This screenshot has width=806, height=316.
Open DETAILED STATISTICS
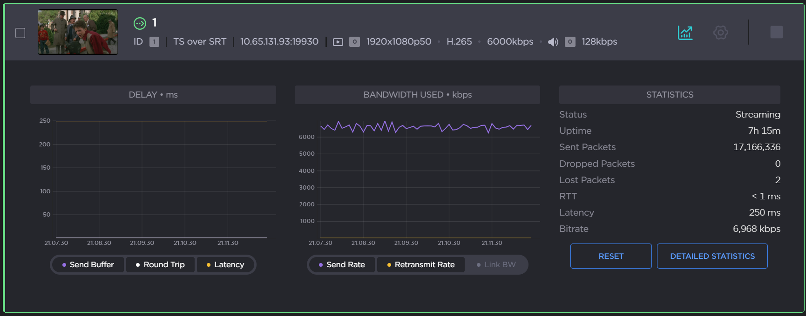(x=712, y=256)
